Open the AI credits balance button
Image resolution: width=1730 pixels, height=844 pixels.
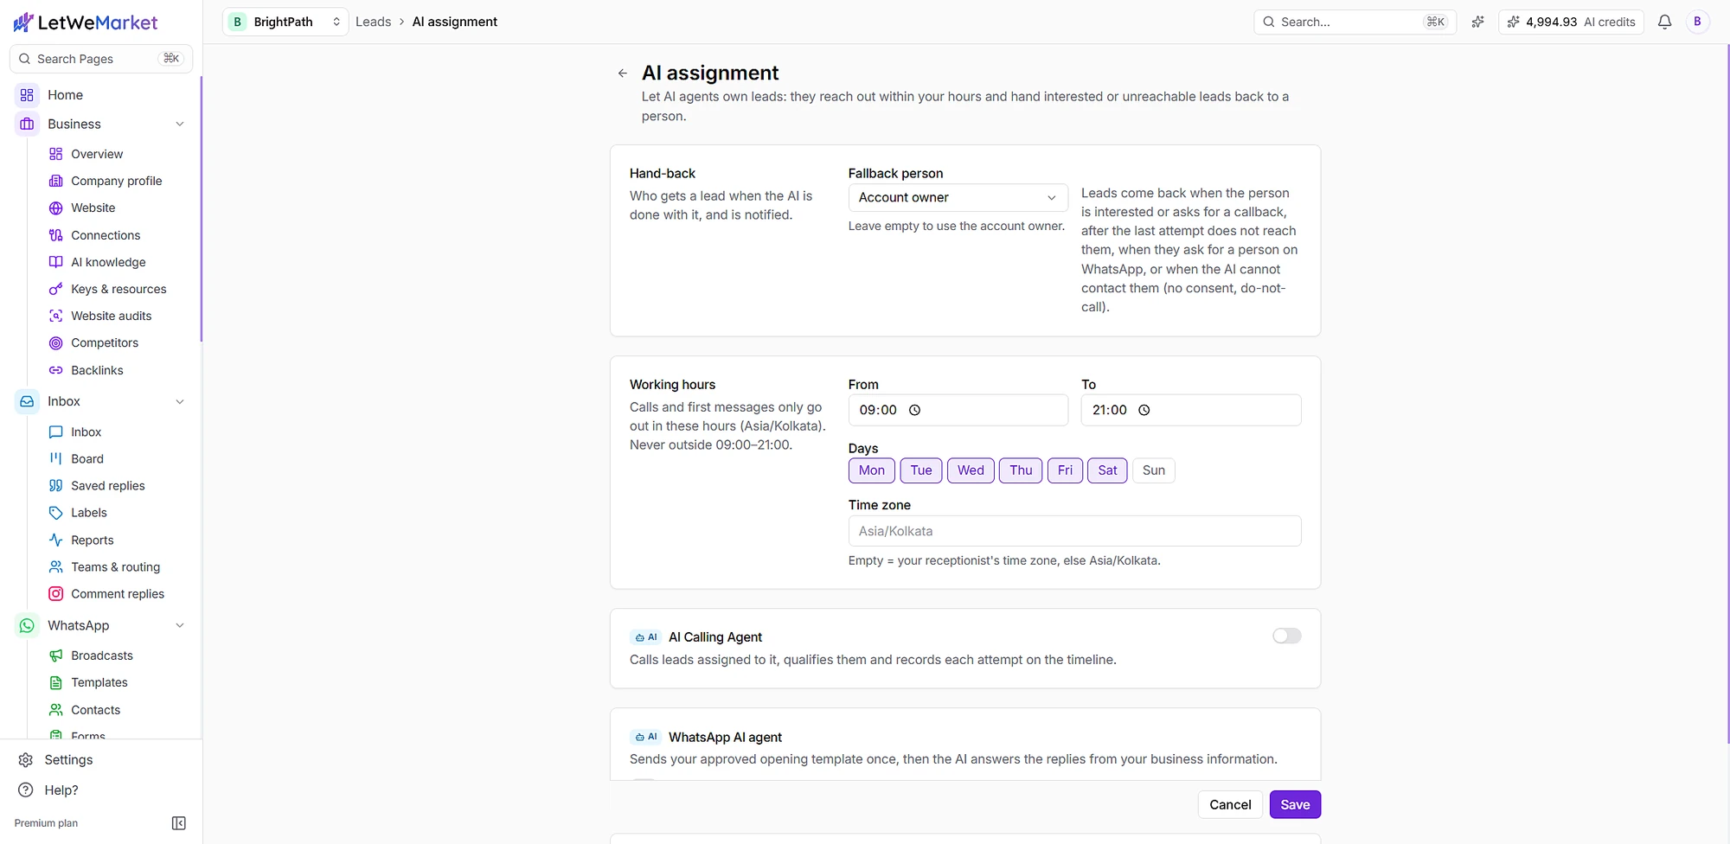click(x=1572, y=22)
